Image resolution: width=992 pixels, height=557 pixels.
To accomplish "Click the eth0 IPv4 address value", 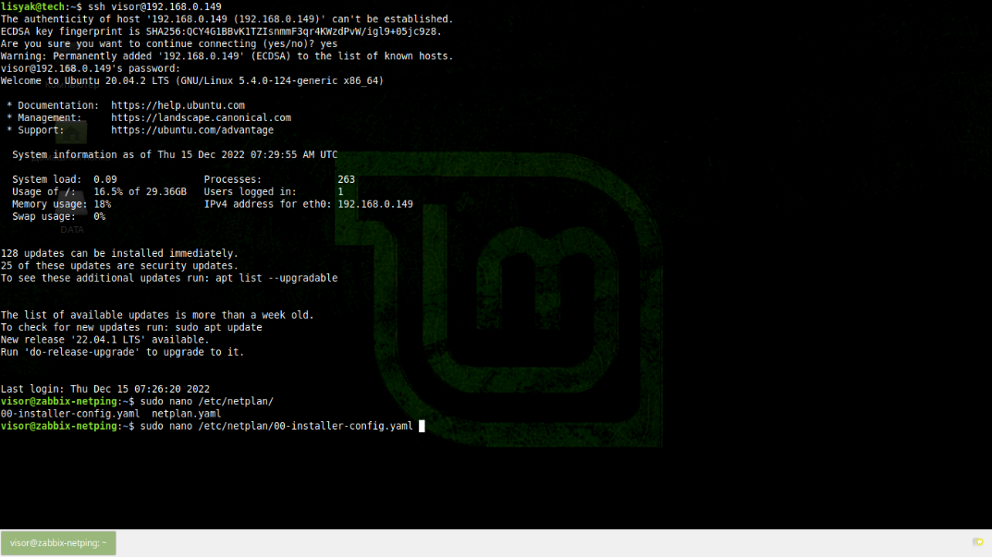I will (374, 204).
